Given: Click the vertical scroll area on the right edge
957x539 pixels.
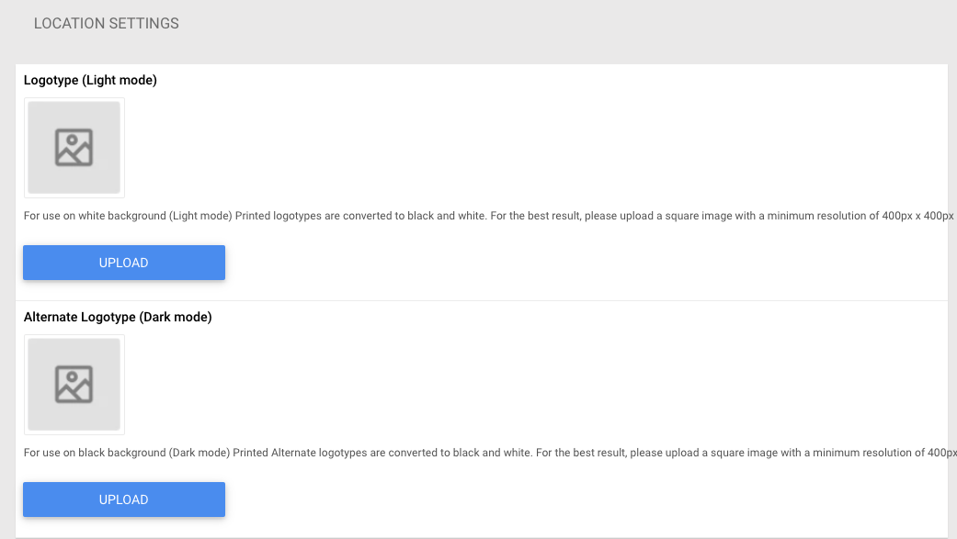Looking at the screenshot, I should tap(952, 275).
